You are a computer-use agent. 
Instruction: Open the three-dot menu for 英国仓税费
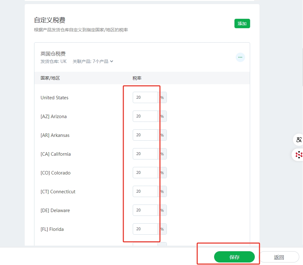pos(240,57)
